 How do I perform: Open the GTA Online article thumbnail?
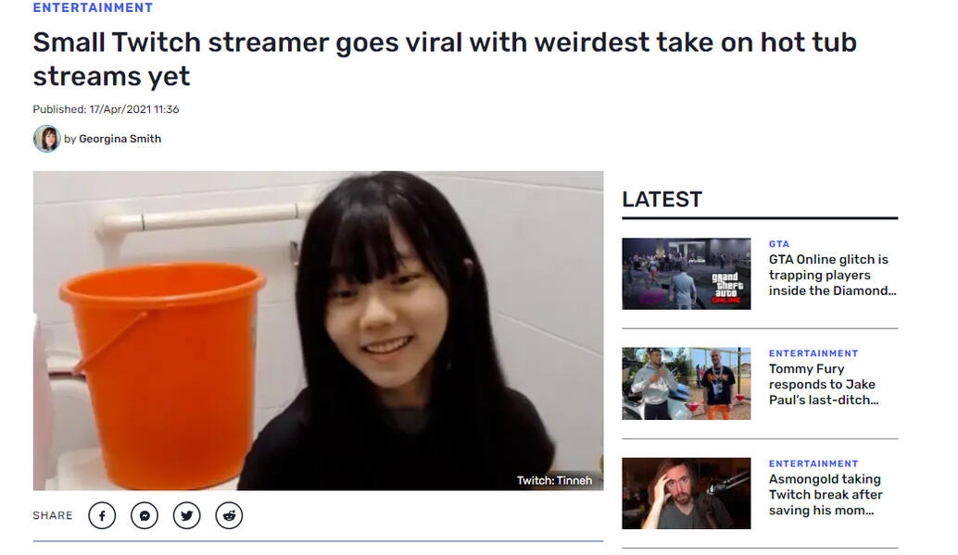[x=686, y=274]
